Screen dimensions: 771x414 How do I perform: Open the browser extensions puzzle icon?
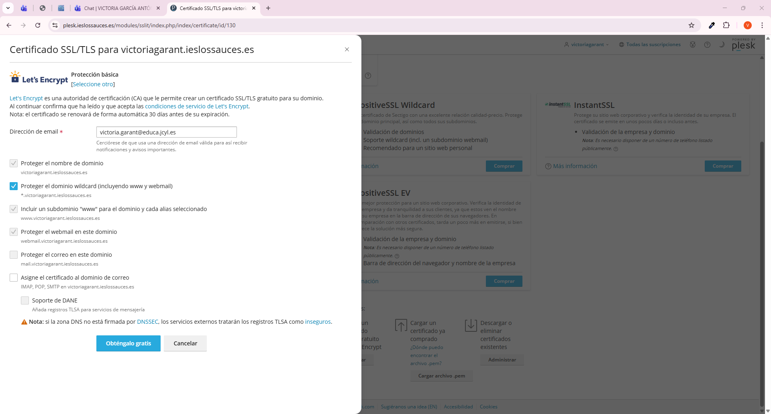pyautogui.click(x=726, y=25)
